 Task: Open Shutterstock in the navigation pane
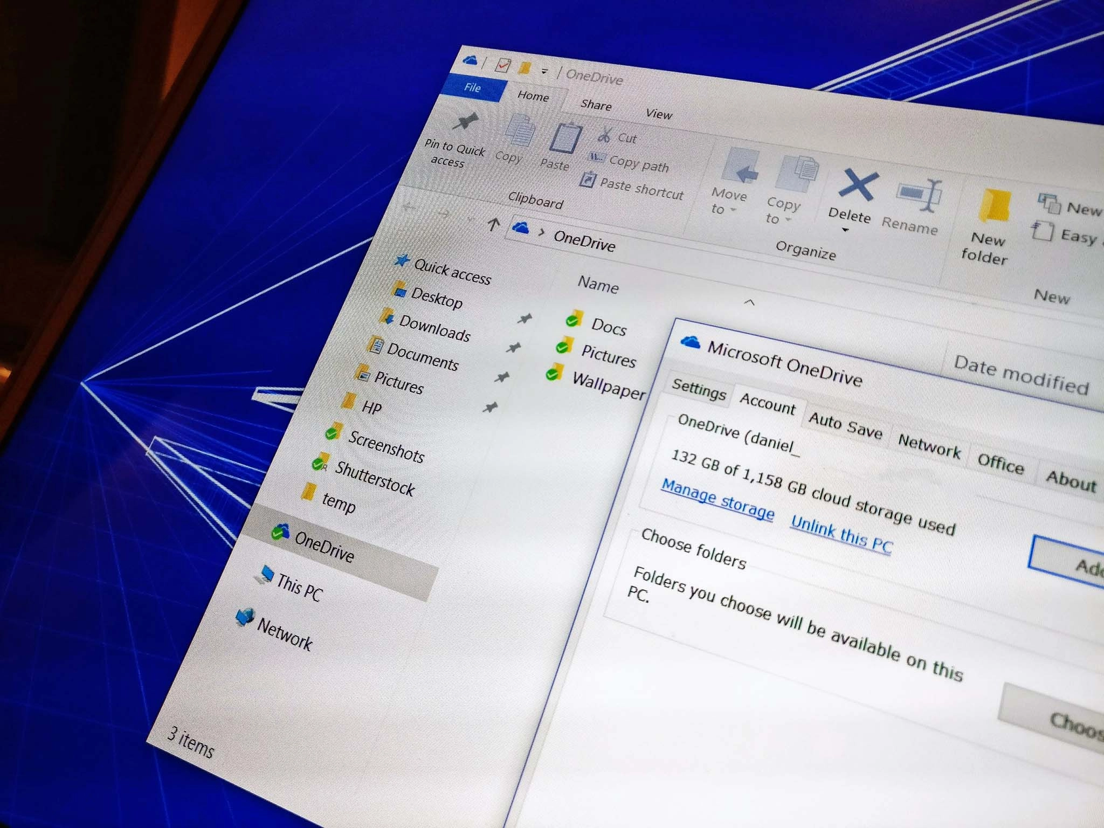click(x=363, y=475)
